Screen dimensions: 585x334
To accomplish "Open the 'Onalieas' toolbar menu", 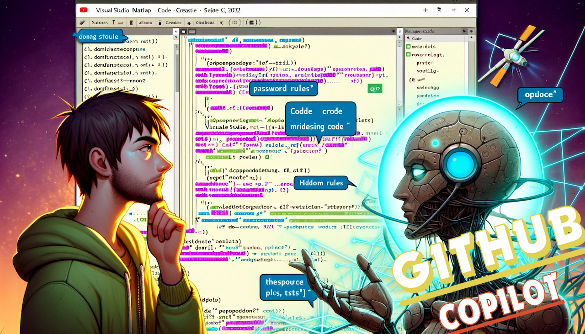I will tap(205, 22).
